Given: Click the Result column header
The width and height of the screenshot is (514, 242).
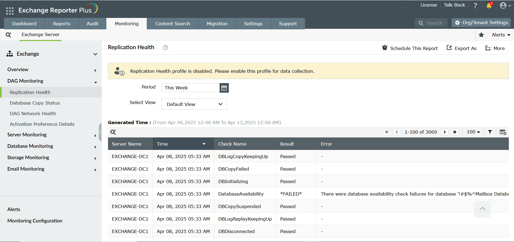Looking at the screenshot, I should pos(296,144).
